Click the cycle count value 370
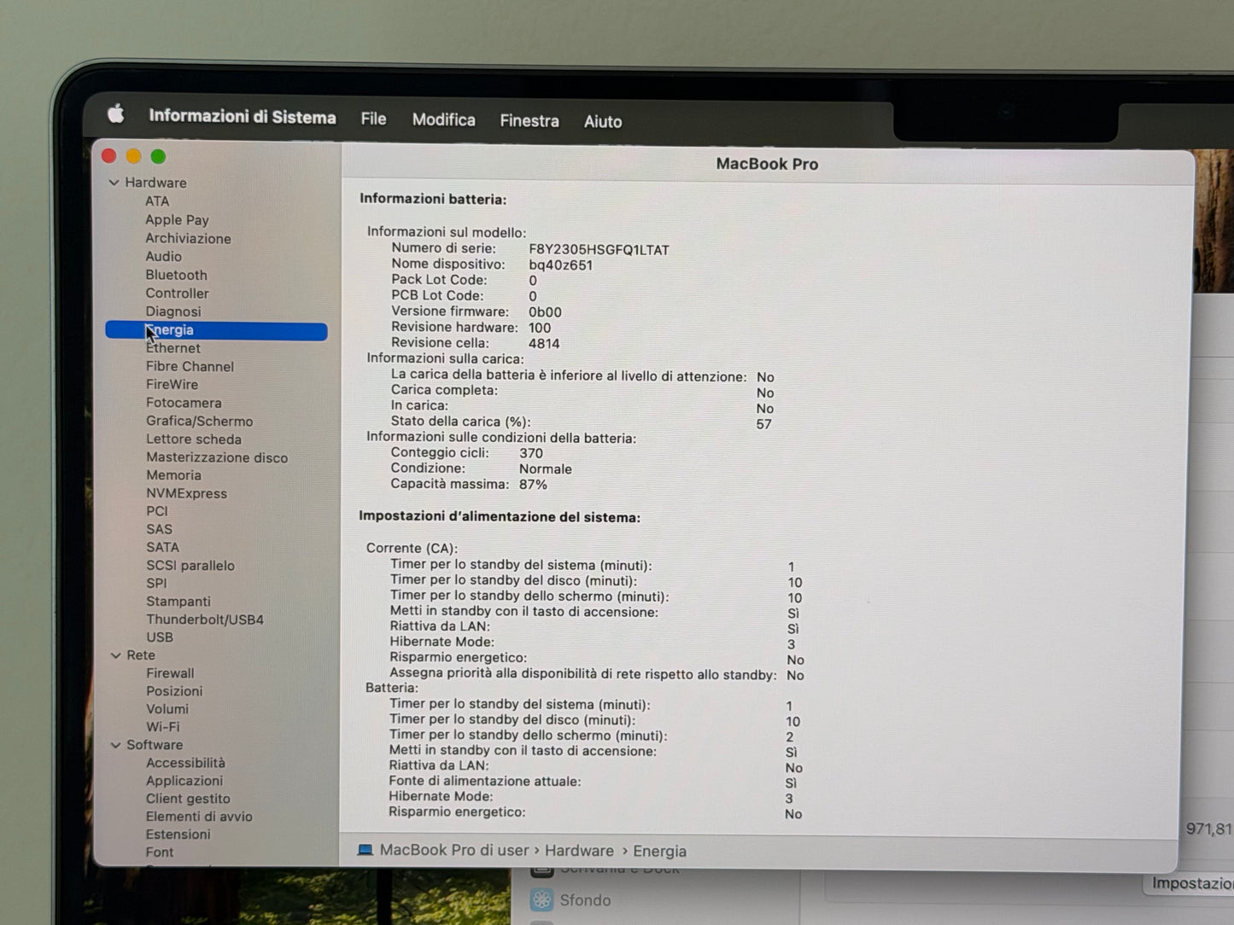Viewport: 1234px width, 925px height. [x=531, y=454]
